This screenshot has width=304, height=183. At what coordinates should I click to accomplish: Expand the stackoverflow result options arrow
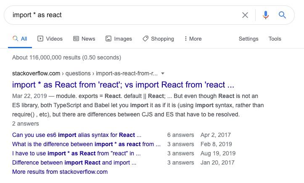point(163,73)
